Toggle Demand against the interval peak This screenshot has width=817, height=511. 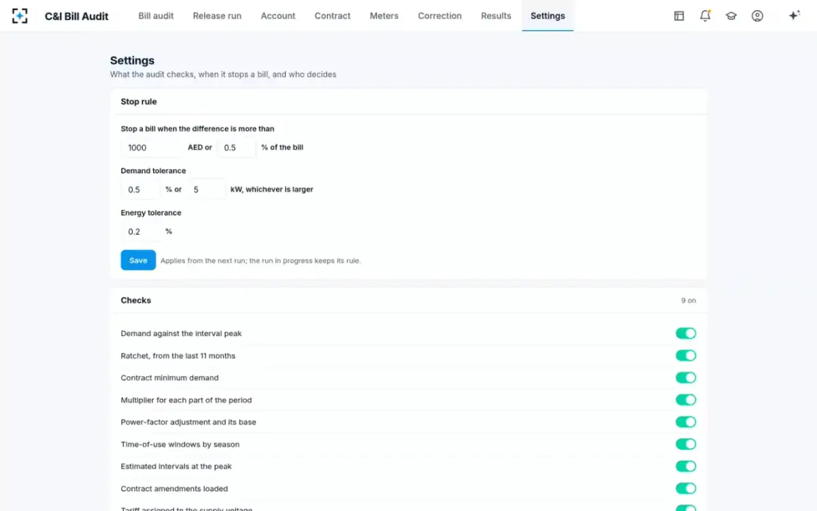(x=686, y=333)
